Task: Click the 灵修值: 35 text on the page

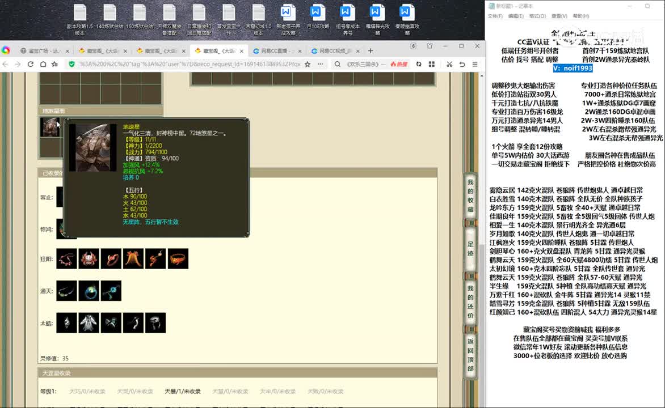Action: 54,359
